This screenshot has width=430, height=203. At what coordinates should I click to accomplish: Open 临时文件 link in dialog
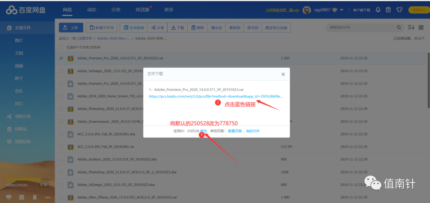coord(253,131)
